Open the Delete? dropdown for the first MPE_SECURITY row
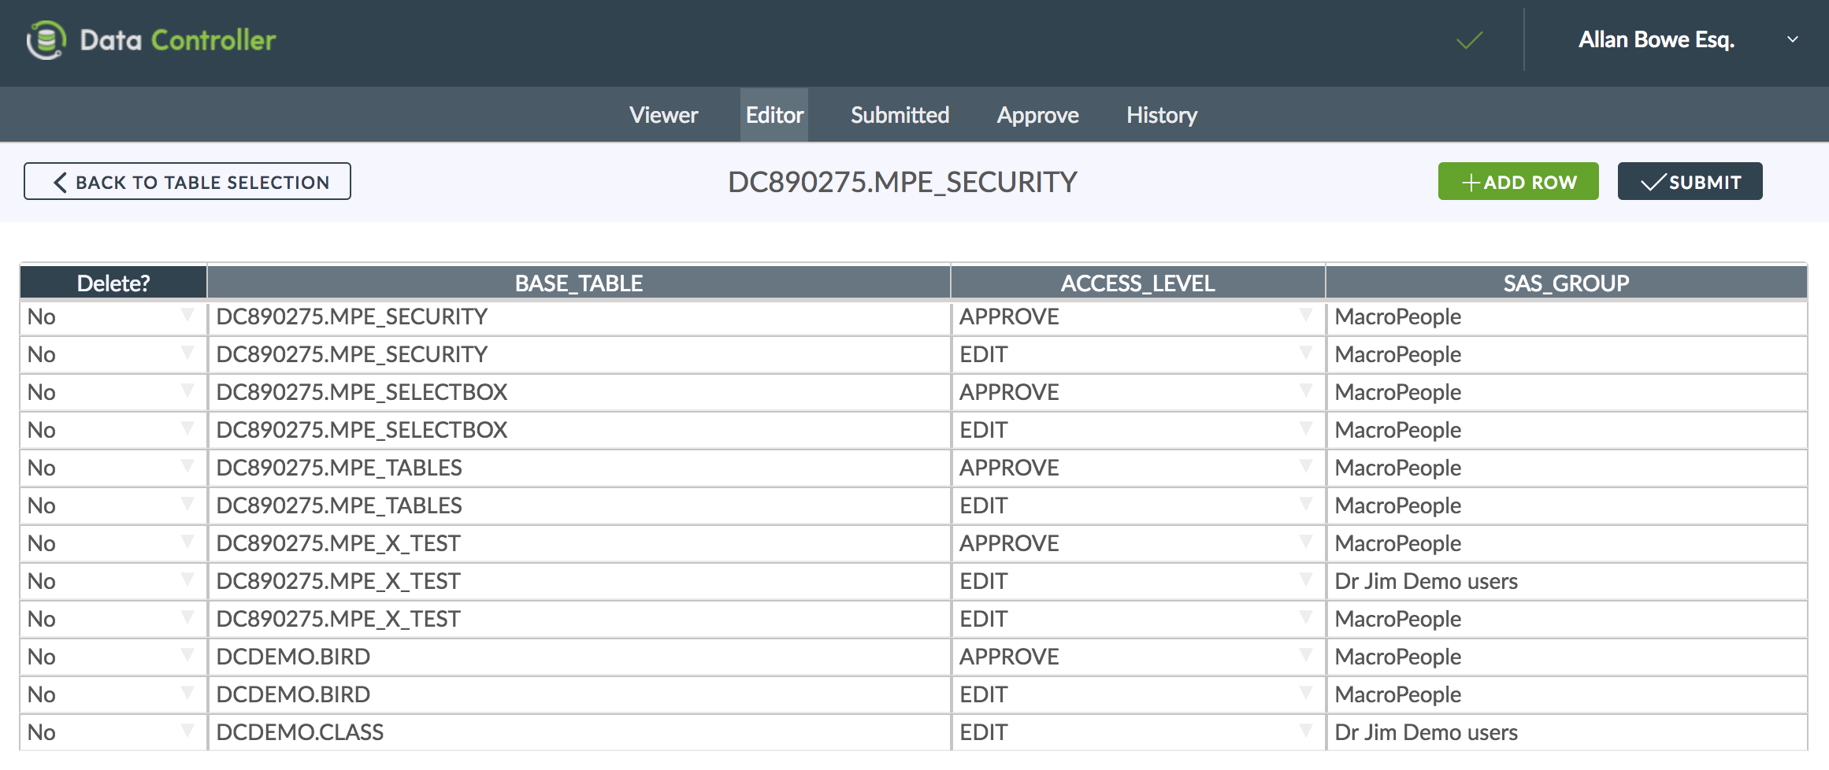 188,317
